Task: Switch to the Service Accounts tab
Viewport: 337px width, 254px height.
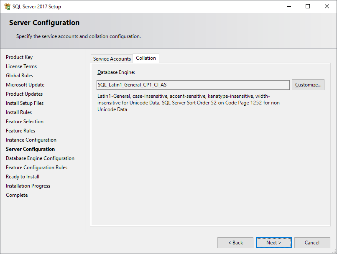Action: [112, 59]
